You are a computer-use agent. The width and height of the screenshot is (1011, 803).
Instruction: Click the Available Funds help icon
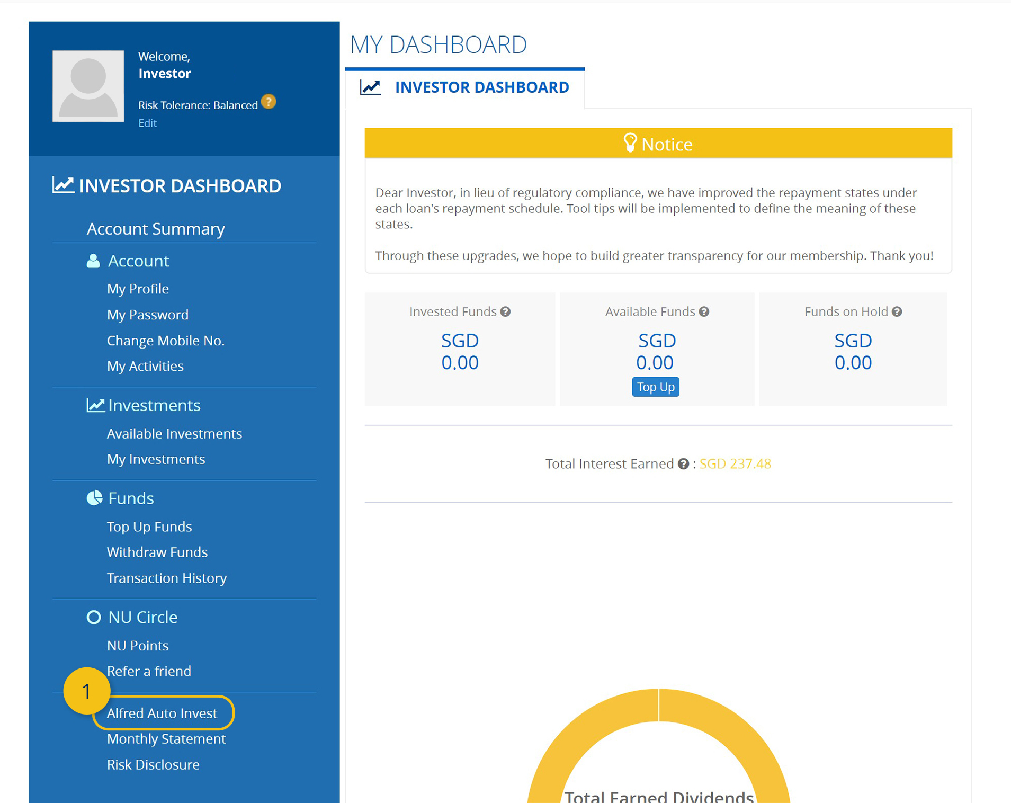(704, 312)
